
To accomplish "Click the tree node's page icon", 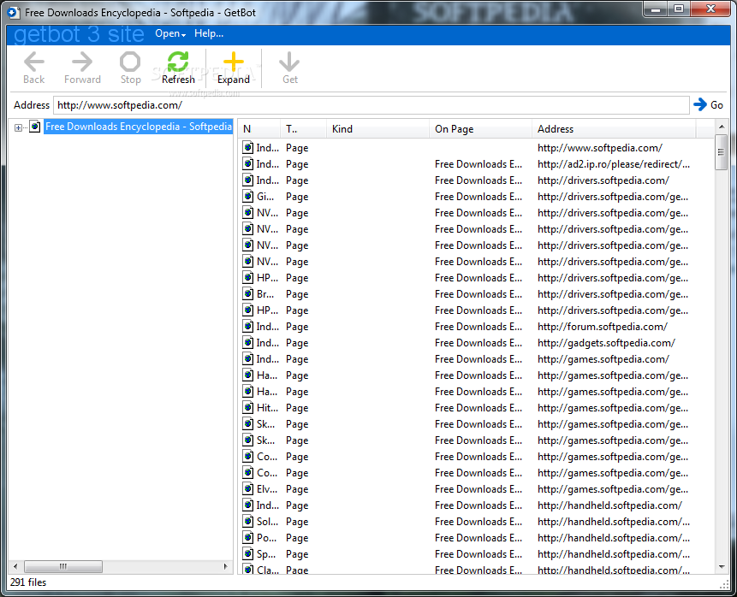I will pos(35,127).
